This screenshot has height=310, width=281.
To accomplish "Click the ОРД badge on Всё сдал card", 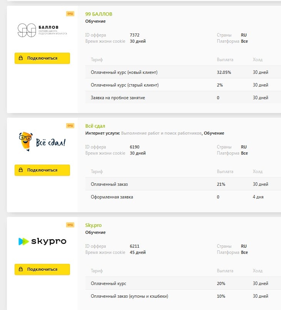I will [x=70, y=125].
